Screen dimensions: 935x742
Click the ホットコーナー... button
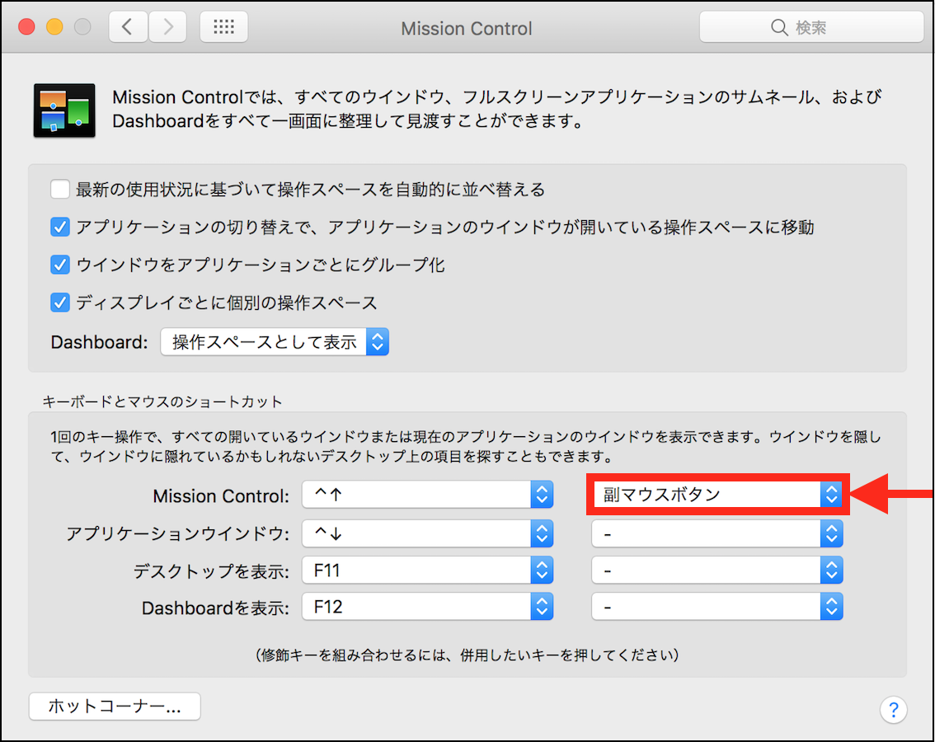click(x=115, y=707)
